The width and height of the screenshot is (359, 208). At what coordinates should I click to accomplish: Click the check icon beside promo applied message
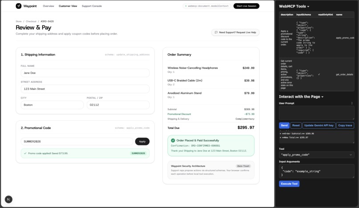click(25, 153)
